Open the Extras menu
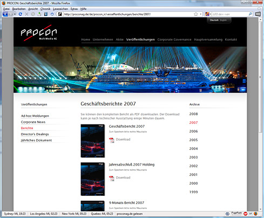This screenshot has width=264, height=218. [x=74, y=9]
